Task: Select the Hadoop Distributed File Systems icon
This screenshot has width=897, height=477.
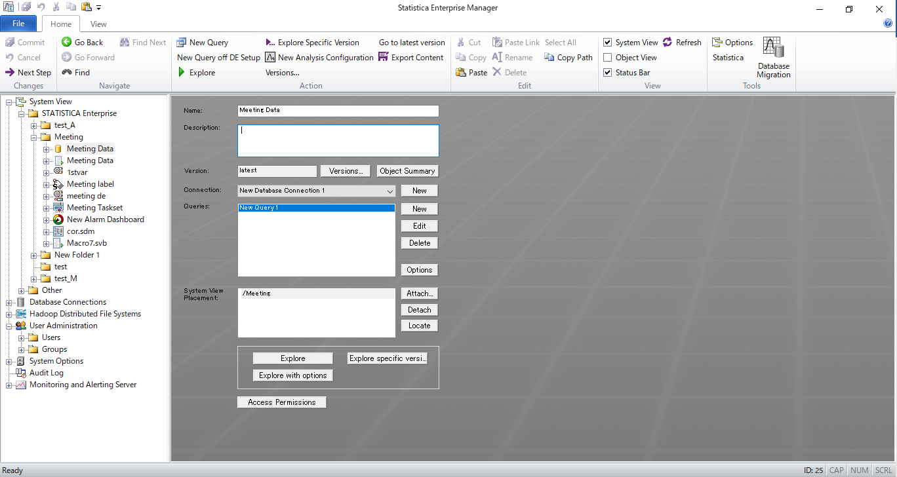Action: click(20, 313)
